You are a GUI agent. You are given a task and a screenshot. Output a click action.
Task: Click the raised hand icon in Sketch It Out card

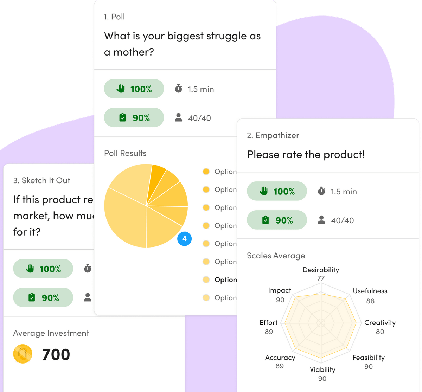pyautogui.click(x=30, y=269)
